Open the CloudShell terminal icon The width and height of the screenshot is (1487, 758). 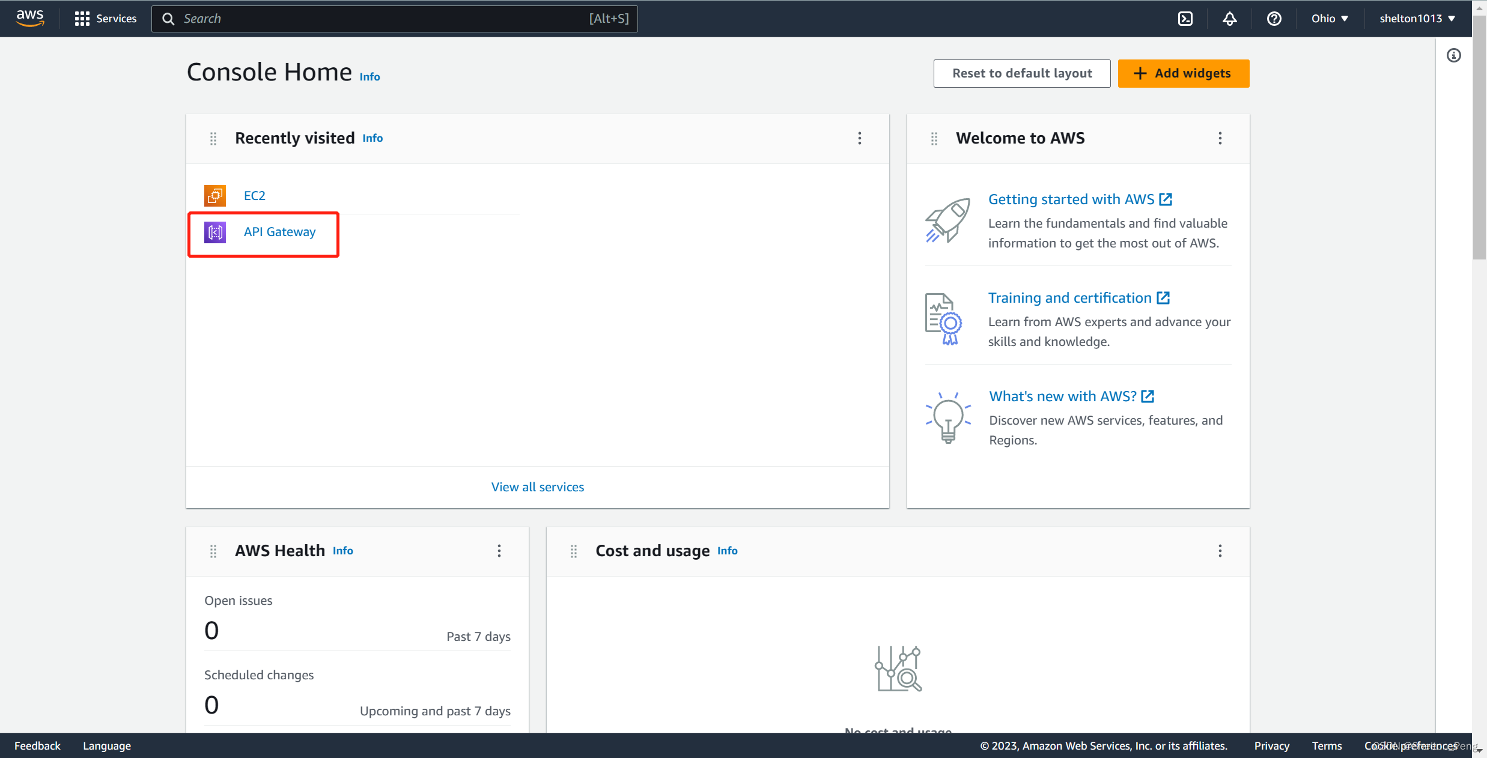pyautogui.click(x=1185, y=19)
